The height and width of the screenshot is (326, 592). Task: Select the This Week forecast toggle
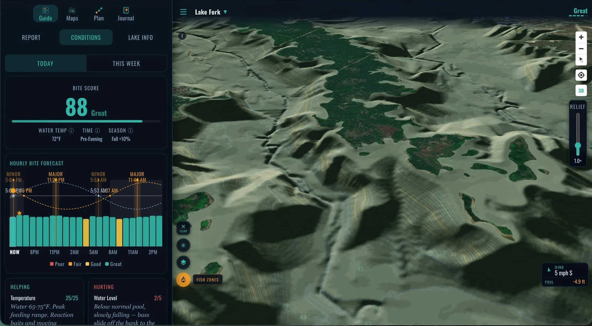click(x=126, y=64)
